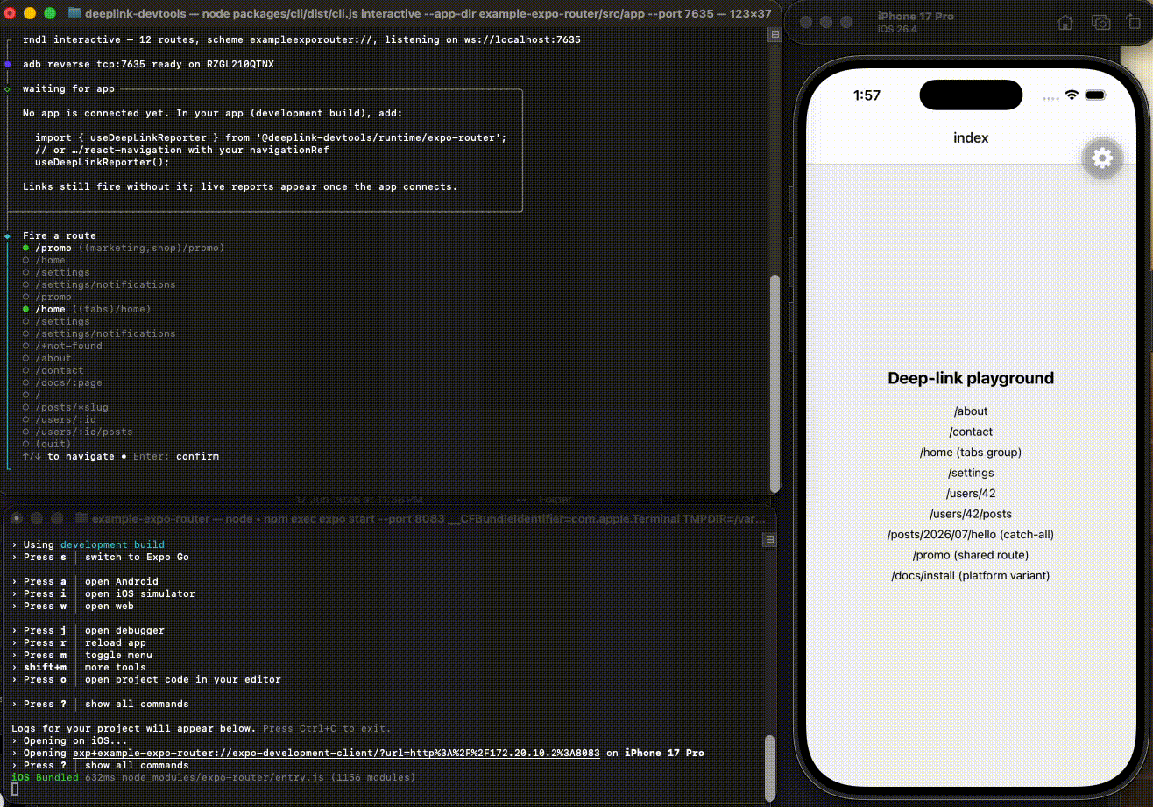Open the /users/42/posts link

(x=971, y=514)
